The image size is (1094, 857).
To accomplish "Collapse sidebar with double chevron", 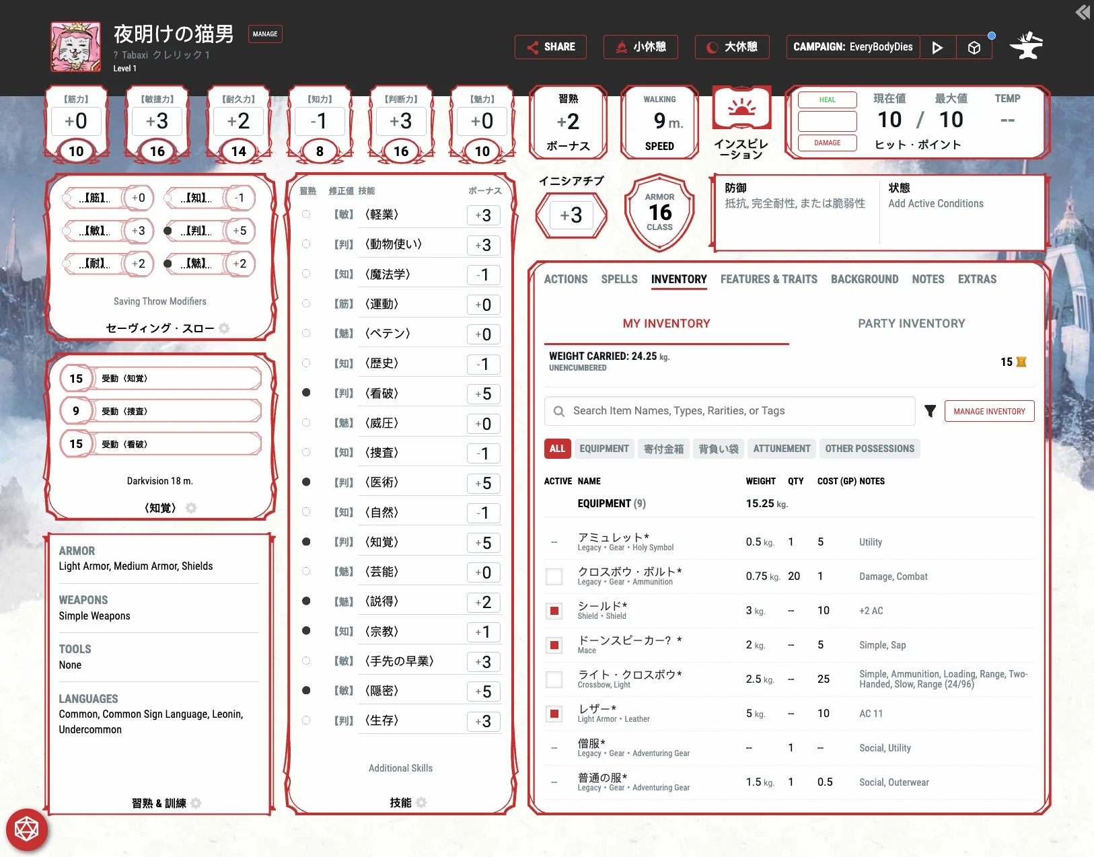I will pos(1082,12).
